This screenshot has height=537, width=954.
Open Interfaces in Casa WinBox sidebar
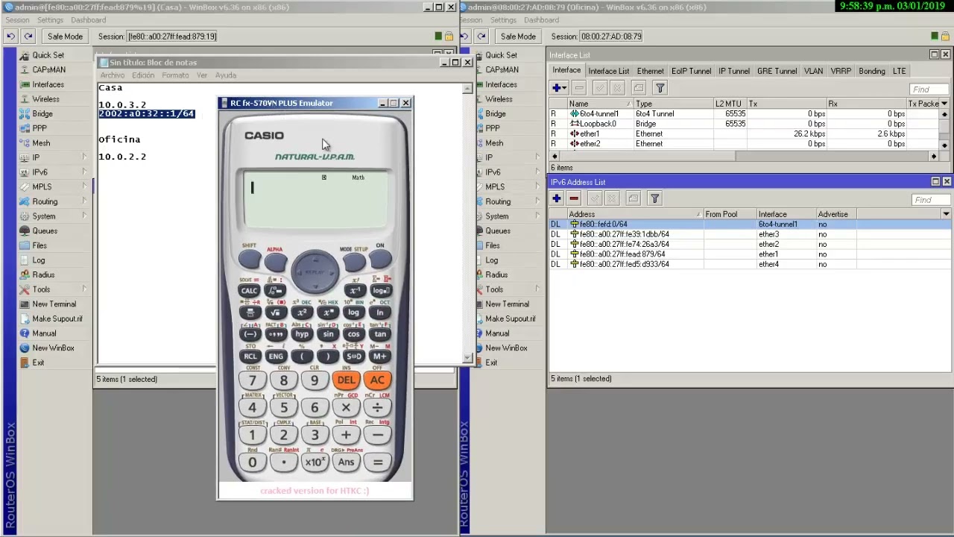[x=48, y=84]
